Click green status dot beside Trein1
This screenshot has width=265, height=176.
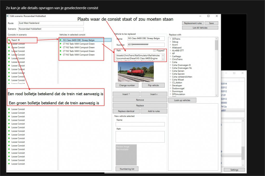click(9, 40)
